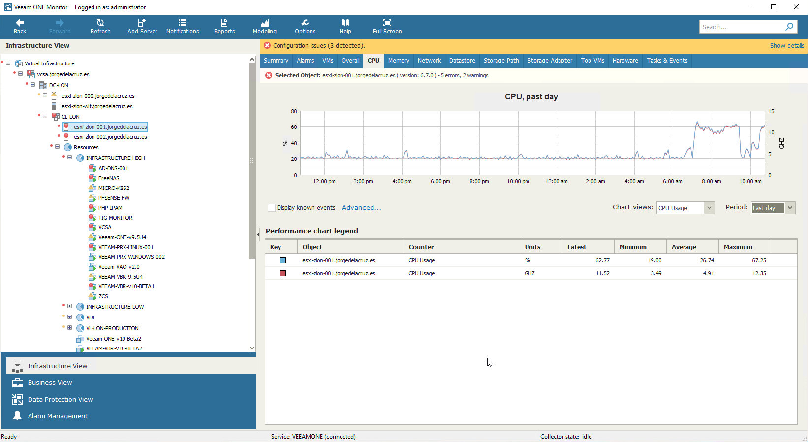The image size is (808, 442).
Task: Collapse the INFRASTRUCTURE-HIGH resource pool
Action: (70, 158)
